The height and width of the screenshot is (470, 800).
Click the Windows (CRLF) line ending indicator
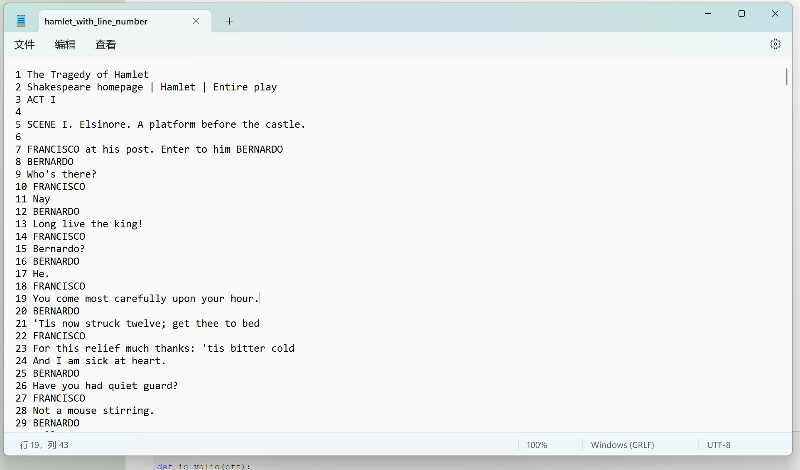click(622, 445)
